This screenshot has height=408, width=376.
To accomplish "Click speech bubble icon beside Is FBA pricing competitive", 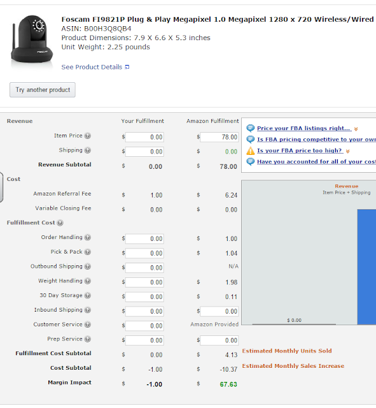I will tap(250, 140).
